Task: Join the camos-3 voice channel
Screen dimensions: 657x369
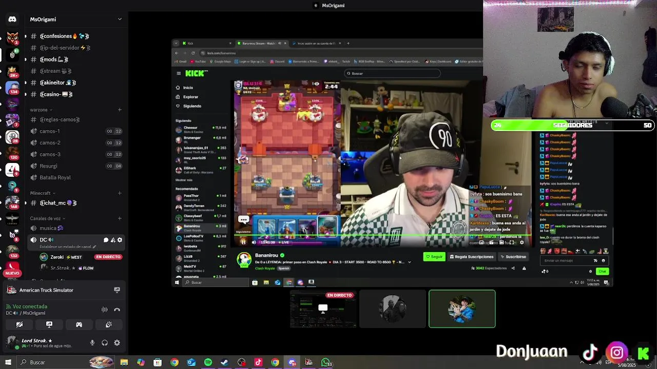Action: coord(76,154)
